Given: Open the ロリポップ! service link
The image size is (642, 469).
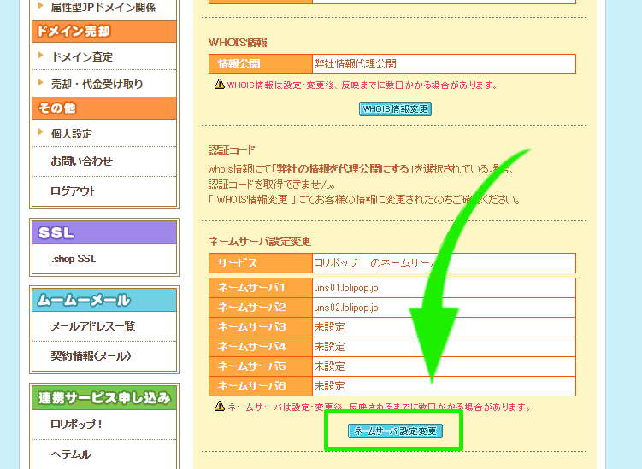Looking at the screenshot, I should (x=77, y=424).
